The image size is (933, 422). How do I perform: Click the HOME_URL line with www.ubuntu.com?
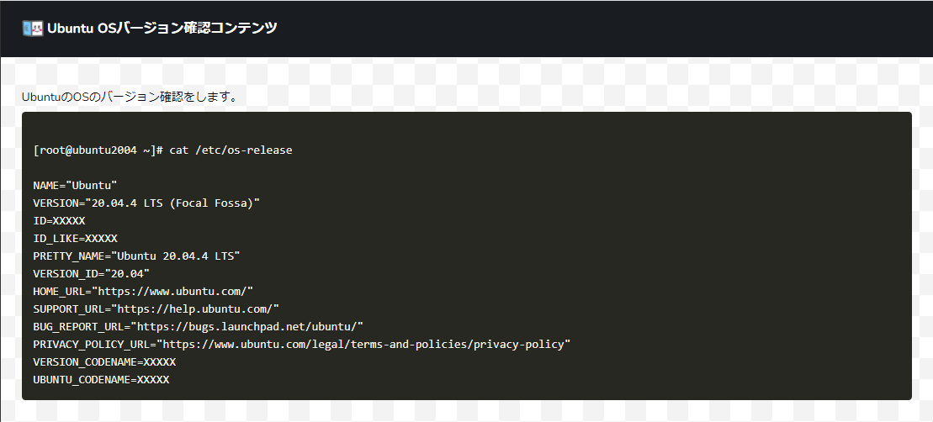(143, 291)
